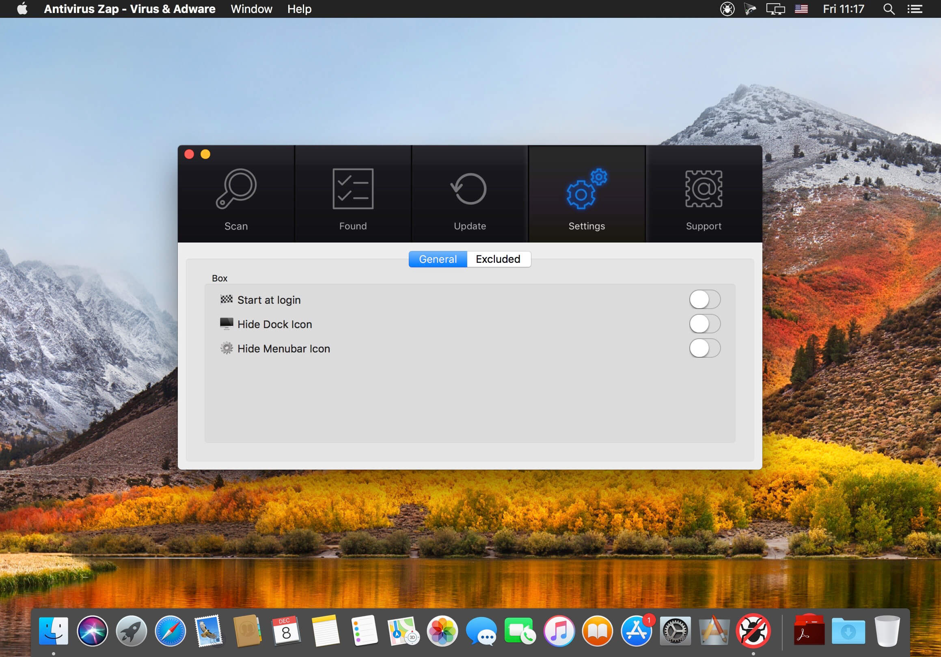The image size is (941, 657).
Task: Switch to the General segment
Action: (438, 259)
